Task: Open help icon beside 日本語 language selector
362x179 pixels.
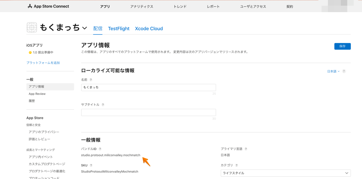Action: (344, 71)
